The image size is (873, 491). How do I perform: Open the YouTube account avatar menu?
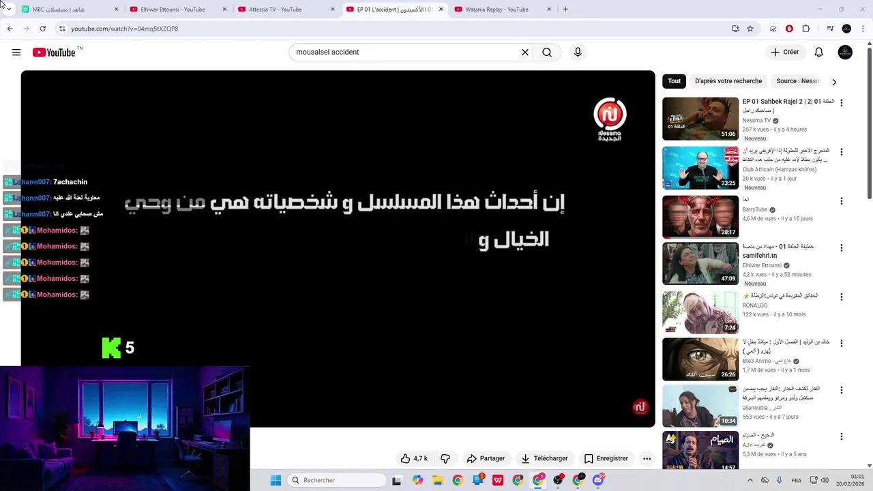[x=845, y=52]
